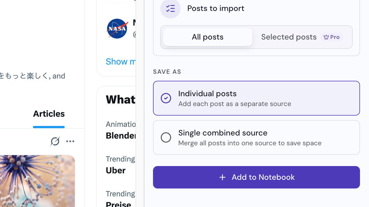369x207 pixels.
Task: Click the crossed-circle icon beside the three dots
Action: pyautogui.click(x=55, y=141)
